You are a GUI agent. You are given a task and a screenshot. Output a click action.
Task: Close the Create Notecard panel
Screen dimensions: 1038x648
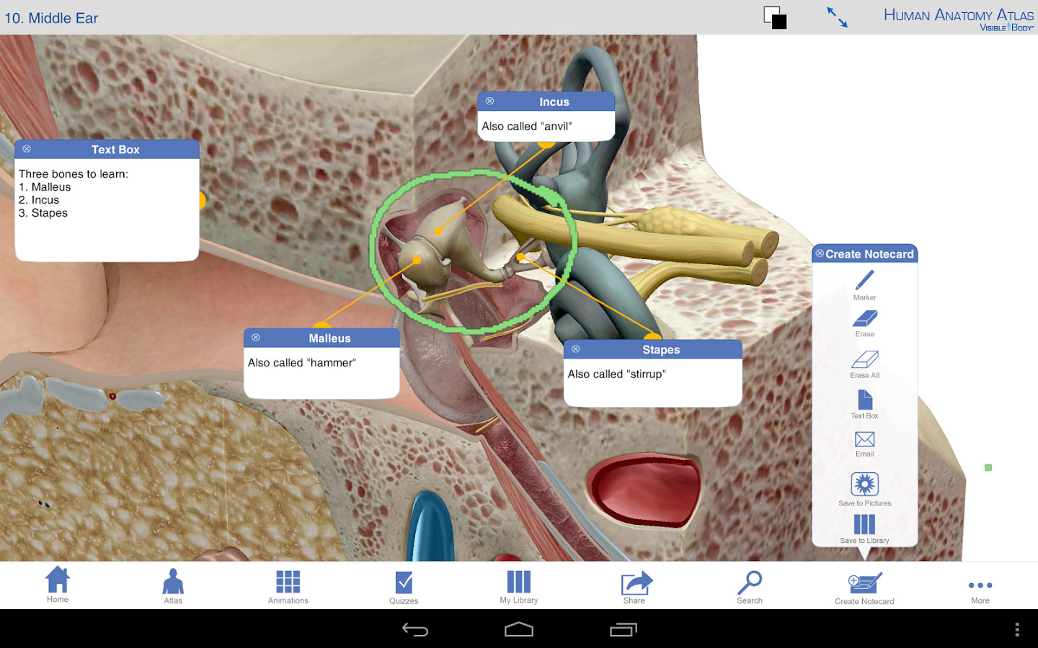pyautogui.click(x=820, y=253)
